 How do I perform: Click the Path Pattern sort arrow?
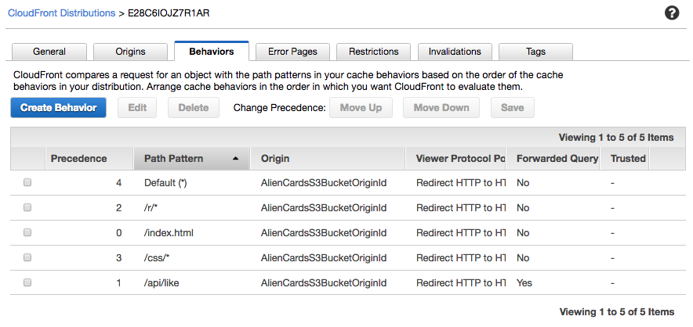pyautogui.click(x=235, y=159)
